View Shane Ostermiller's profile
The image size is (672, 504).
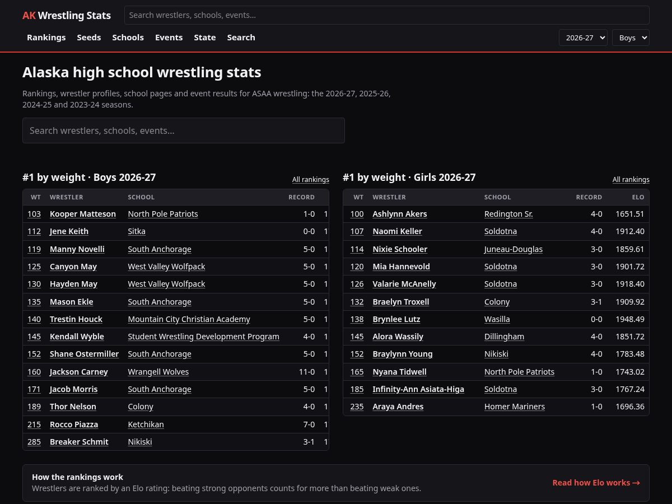tap(84, 354)
